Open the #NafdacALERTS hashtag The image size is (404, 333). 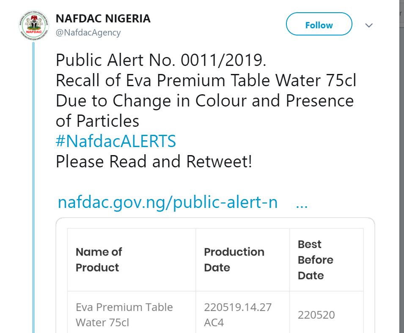click(116, 141)
